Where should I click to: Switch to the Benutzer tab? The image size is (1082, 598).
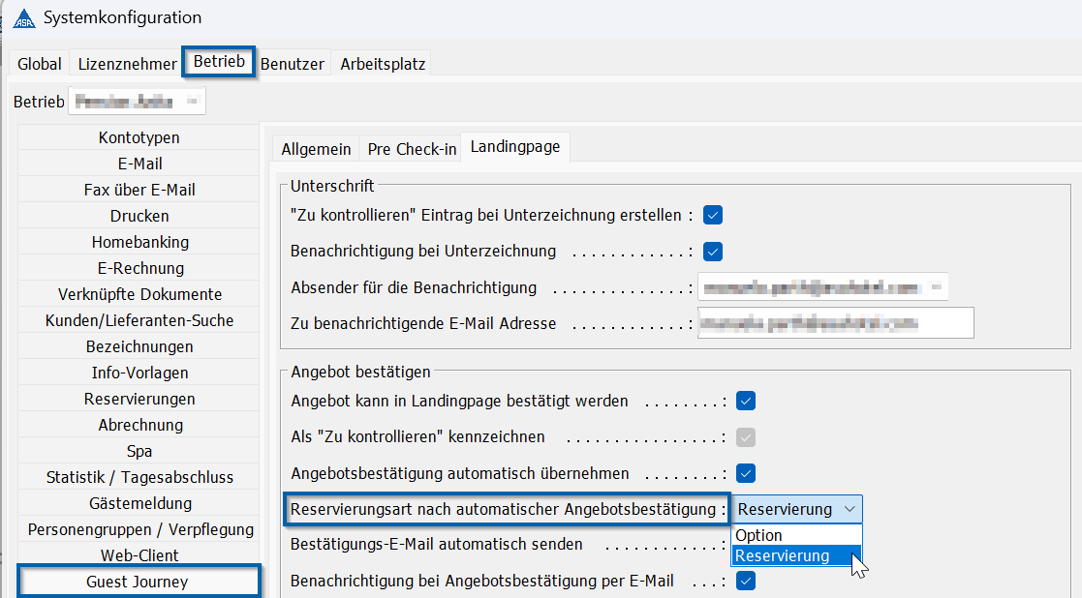[293, 64]
